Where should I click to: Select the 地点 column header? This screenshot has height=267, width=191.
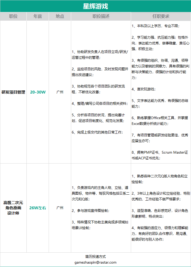point(60,16)
